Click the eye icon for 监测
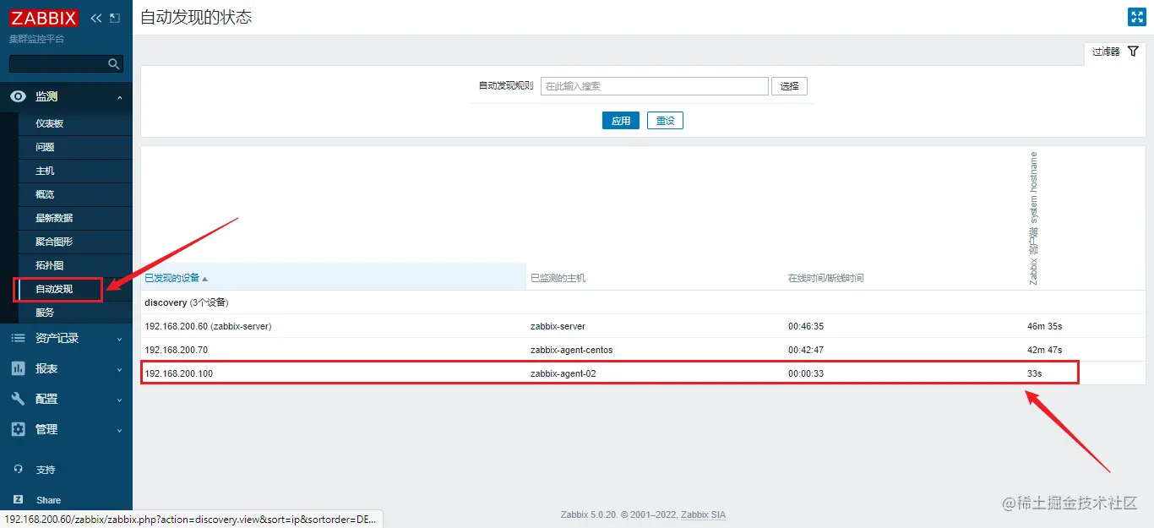The height and width of the screenshot is (528, 1154). coord(18,96)
